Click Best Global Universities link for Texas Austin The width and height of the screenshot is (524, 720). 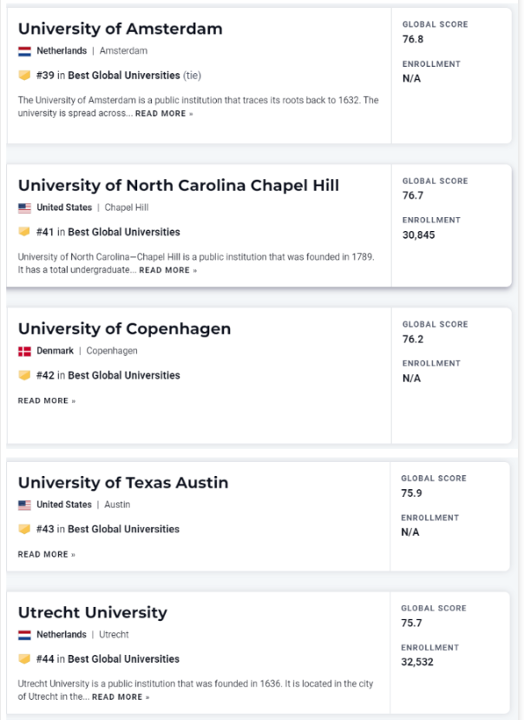[x=124, y=530]
